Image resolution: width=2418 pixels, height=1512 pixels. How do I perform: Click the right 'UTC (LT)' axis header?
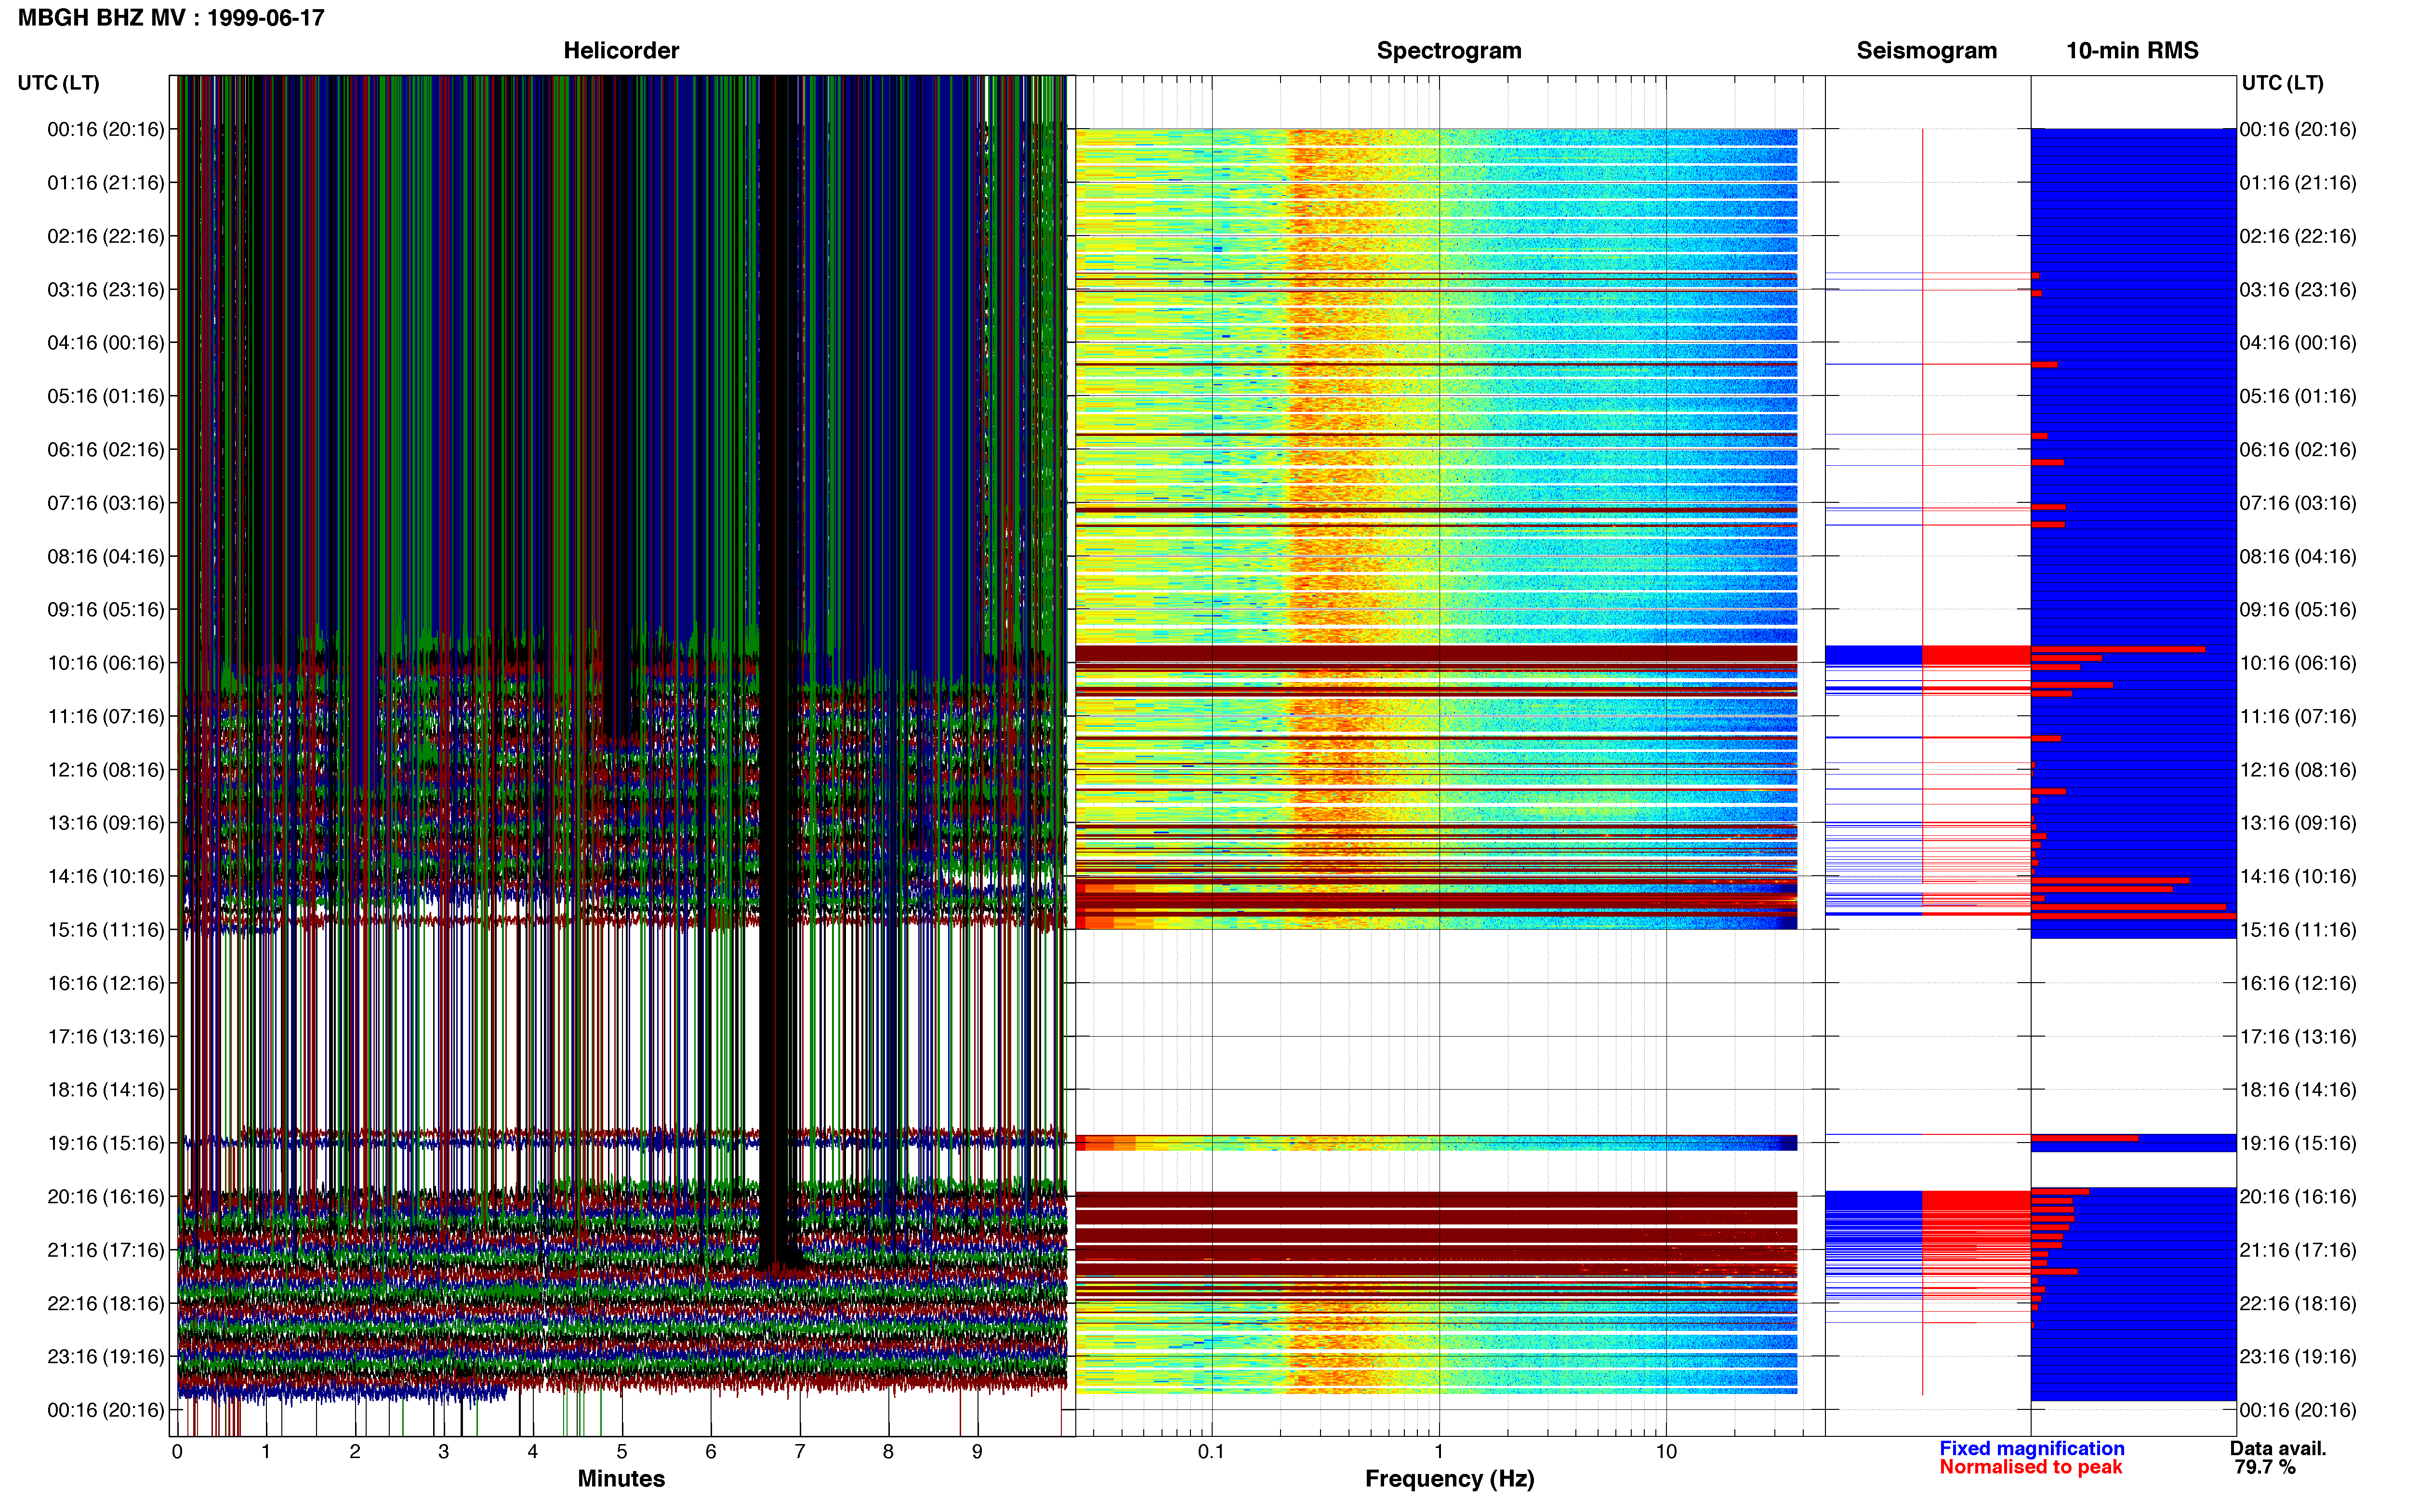pyautogui.click(x=2282, y=83)
